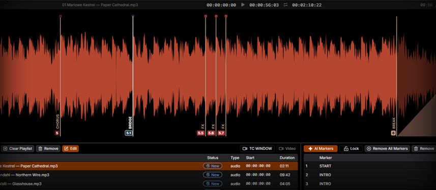Click Remove All Markers

pyautogui.click(x=387, y=149)
